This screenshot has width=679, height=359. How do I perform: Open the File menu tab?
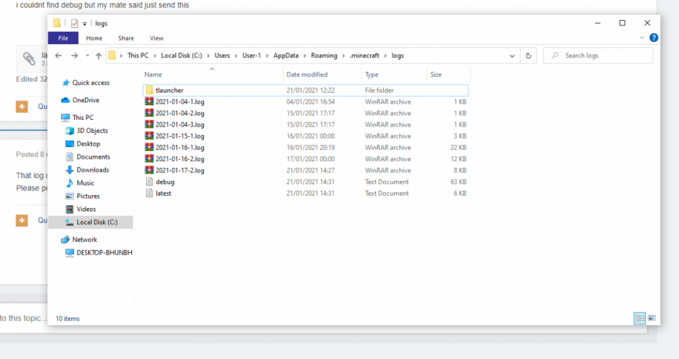(x=63, y=39)
